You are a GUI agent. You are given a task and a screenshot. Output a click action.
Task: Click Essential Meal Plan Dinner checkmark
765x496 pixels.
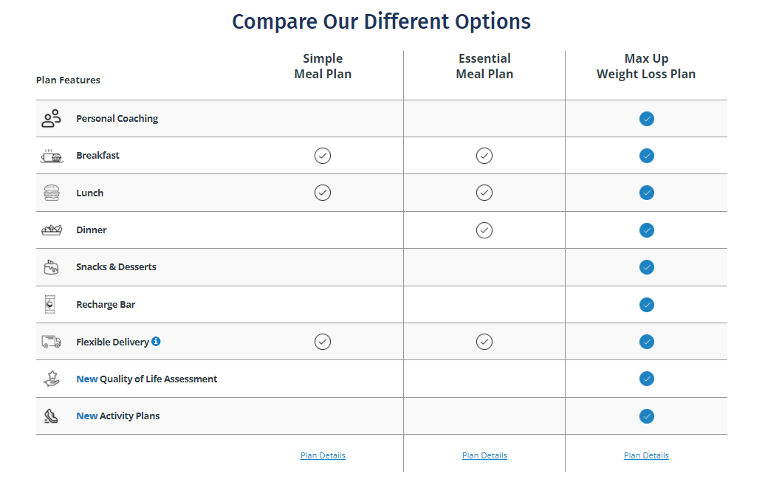click(x=484, y=230)
